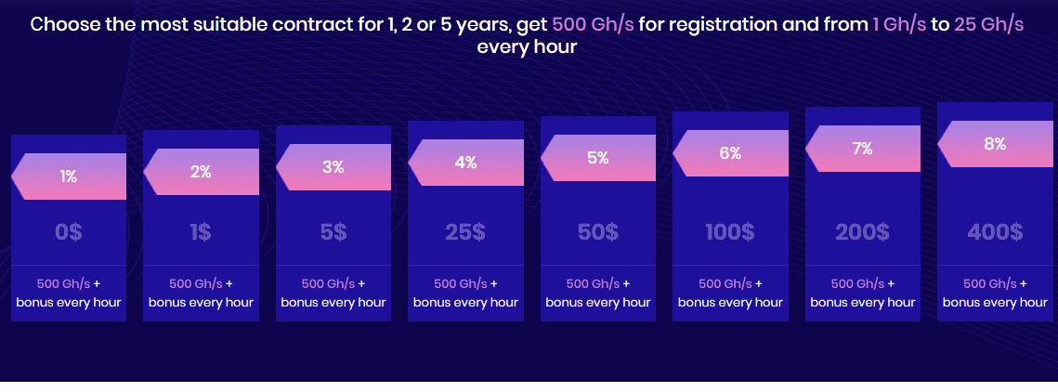The width and height of the screenshot is (1058, 392).
Task: Select the 200$ contract price
Action: point(862,232)
